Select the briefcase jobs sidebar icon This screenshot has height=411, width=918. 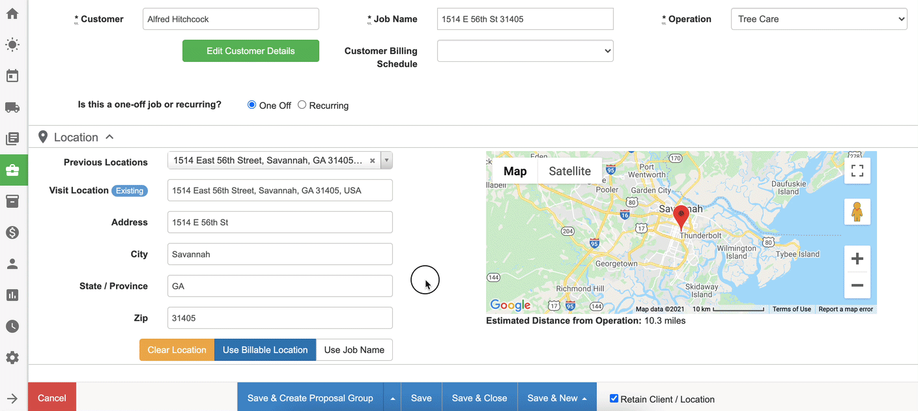tap(13, 170)
